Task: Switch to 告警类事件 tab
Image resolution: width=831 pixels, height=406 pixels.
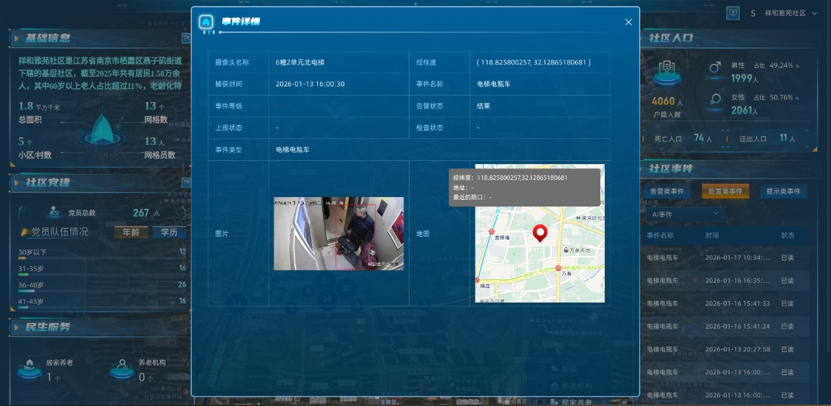Action: pos(667,191)
